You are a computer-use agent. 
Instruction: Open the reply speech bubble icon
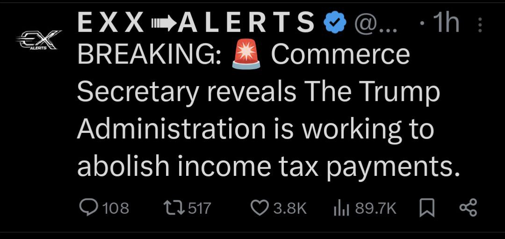point(87,208)
